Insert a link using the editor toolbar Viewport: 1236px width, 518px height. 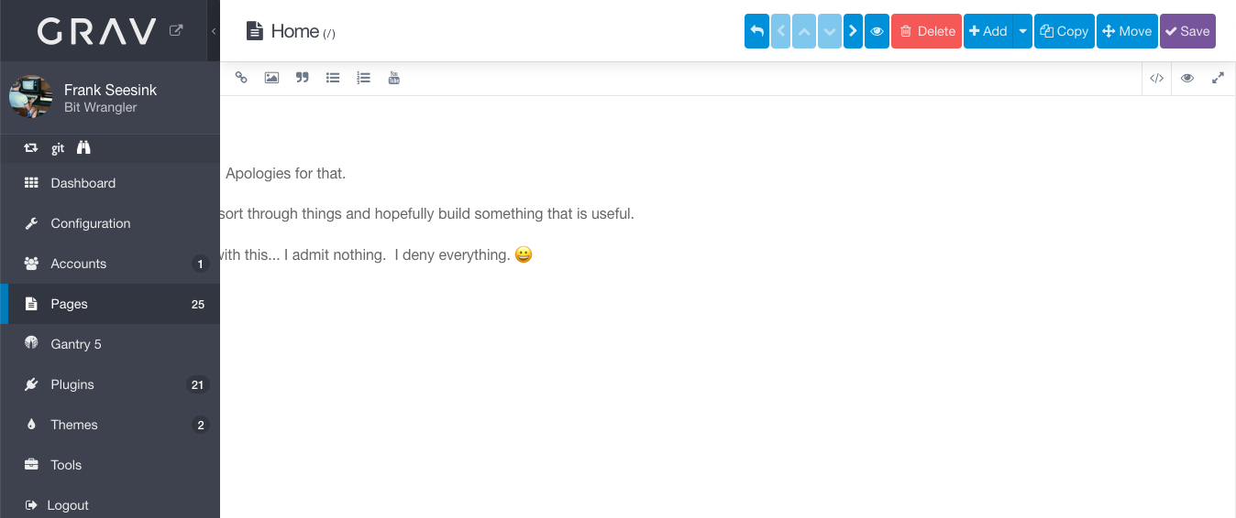pyautogui.click(x=241, y=78)
